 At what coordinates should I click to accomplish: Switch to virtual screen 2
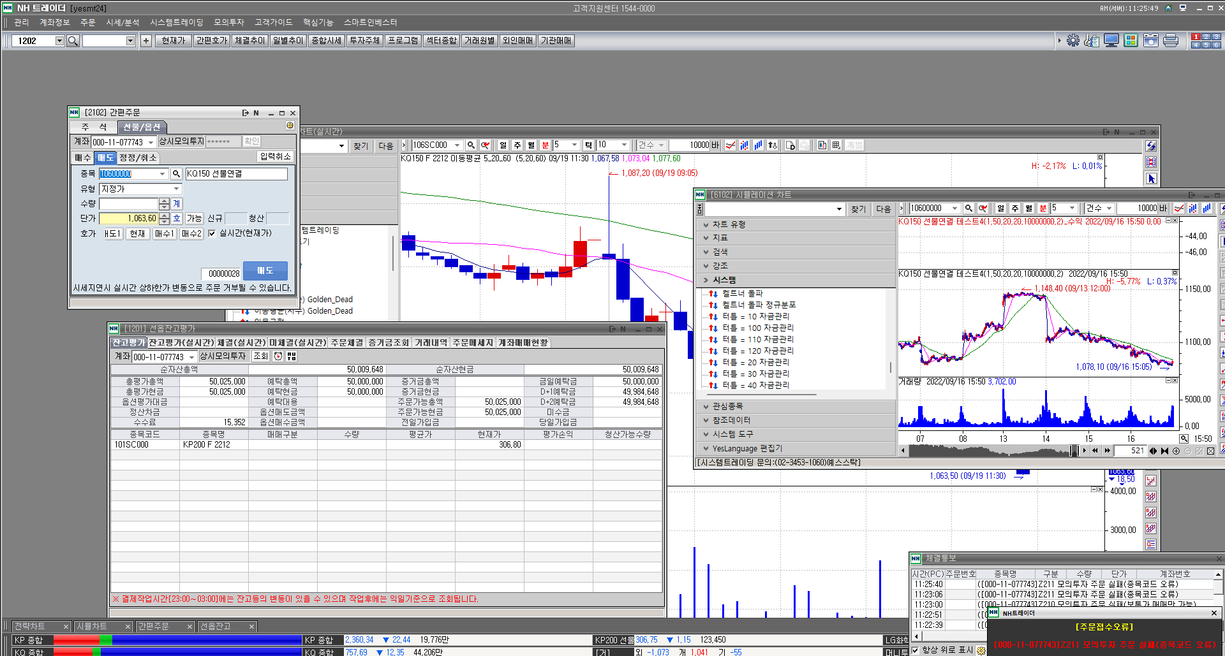[x=1206, y=37]
